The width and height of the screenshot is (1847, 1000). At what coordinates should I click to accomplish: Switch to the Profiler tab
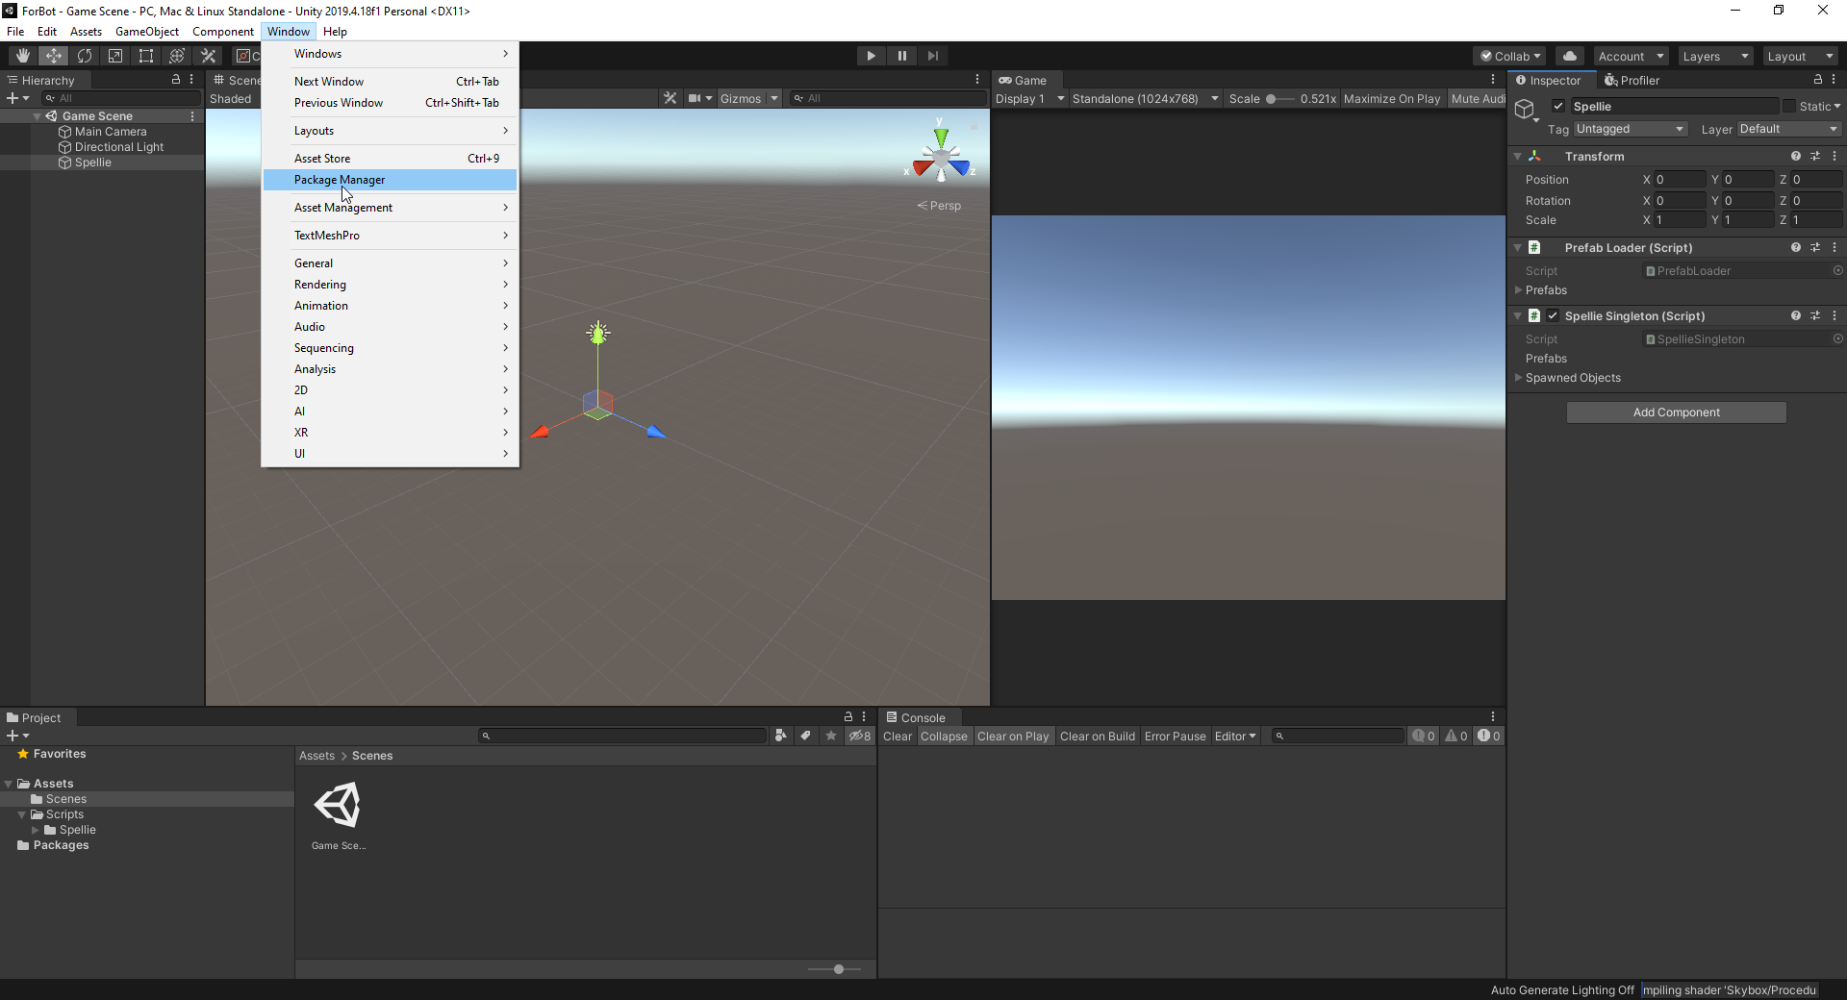click(1632, 81)
